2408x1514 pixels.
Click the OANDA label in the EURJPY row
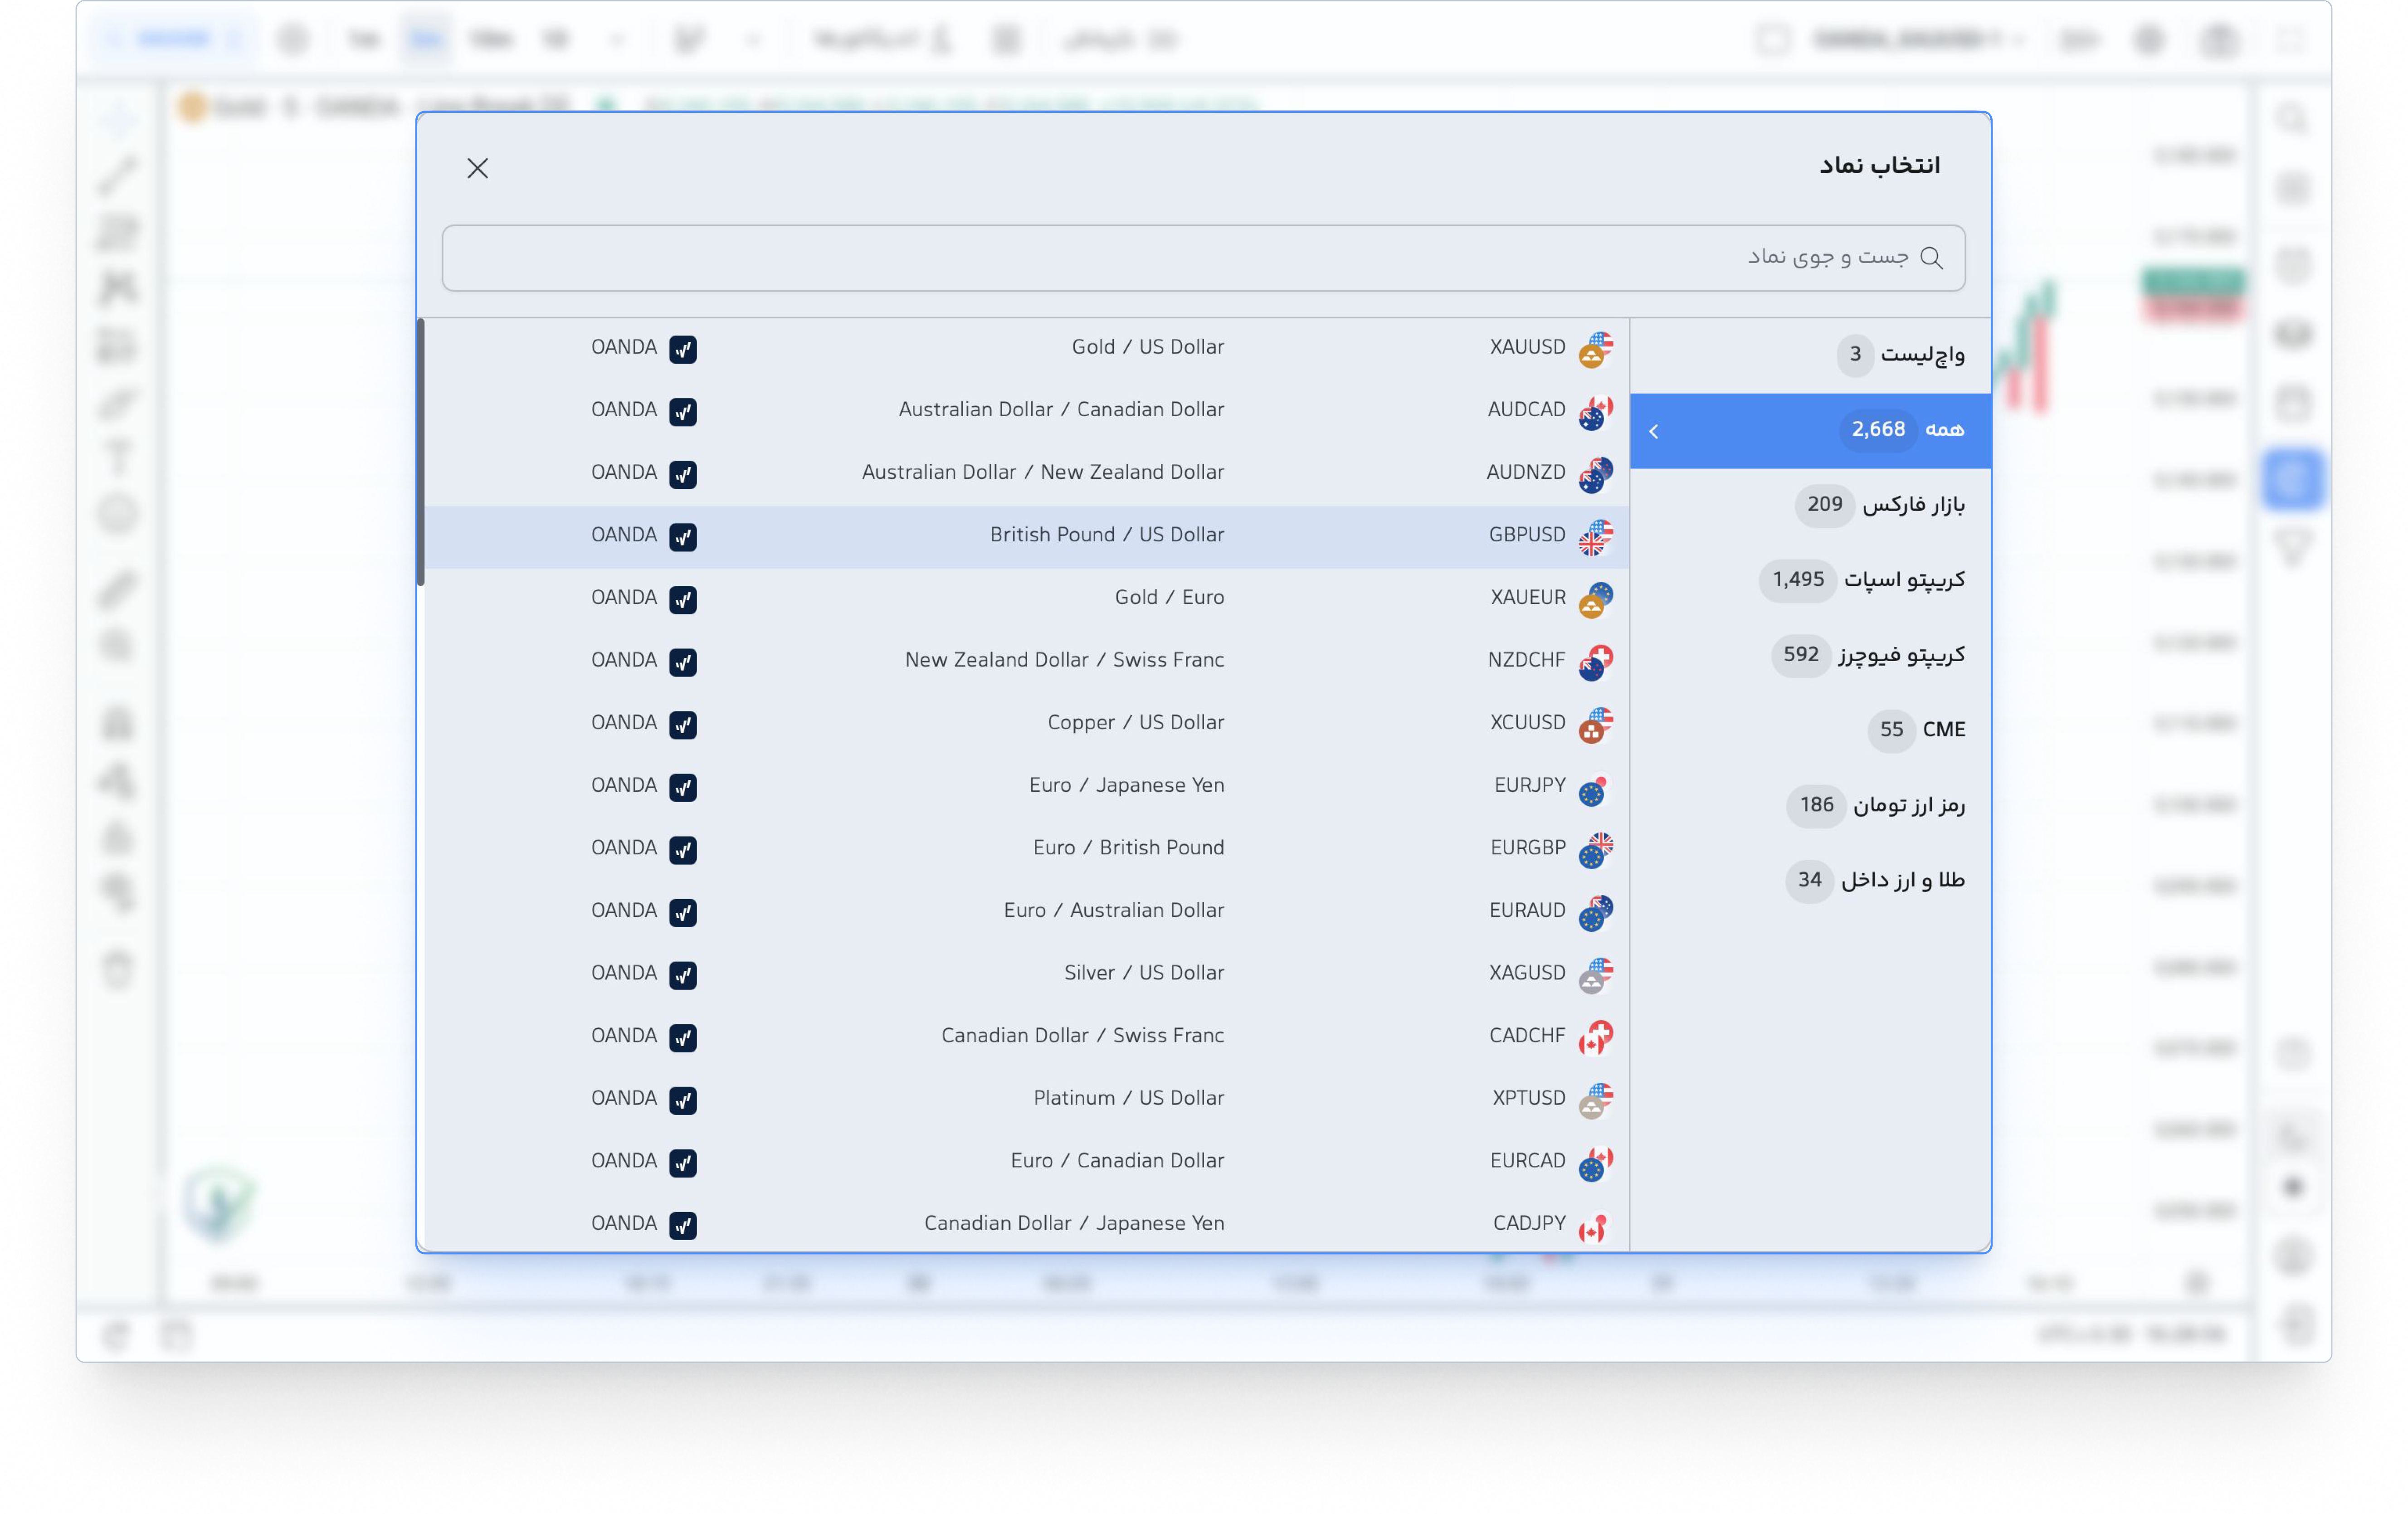[624, 785]
